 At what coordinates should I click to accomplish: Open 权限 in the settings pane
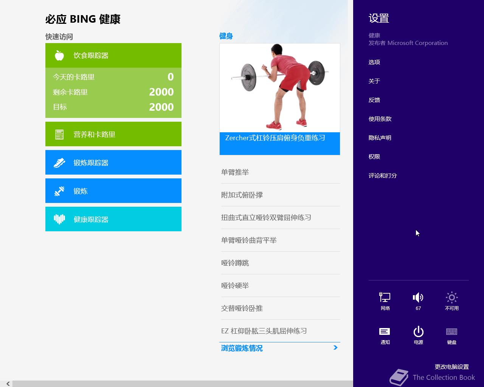click(374, 157)
